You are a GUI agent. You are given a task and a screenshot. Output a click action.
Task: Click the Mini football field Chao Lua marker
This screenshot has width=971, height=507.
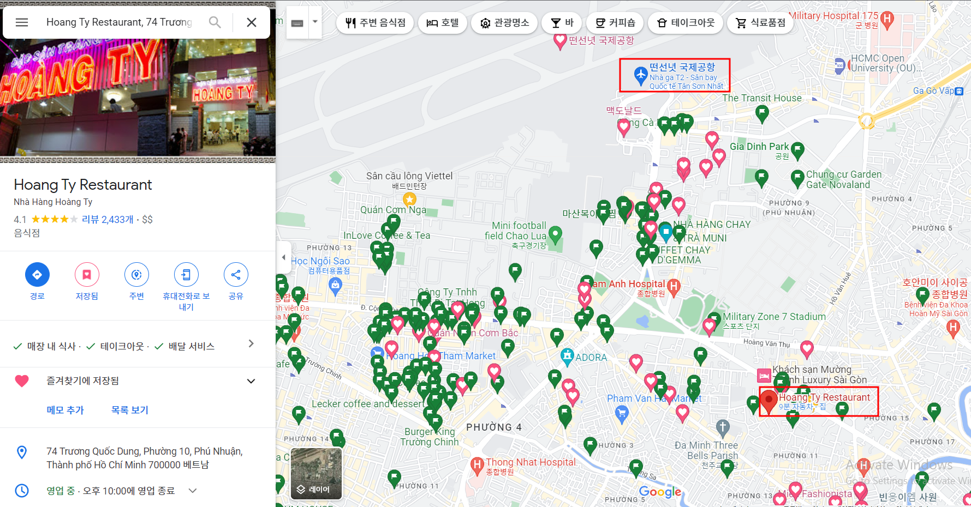click(555, 236)
